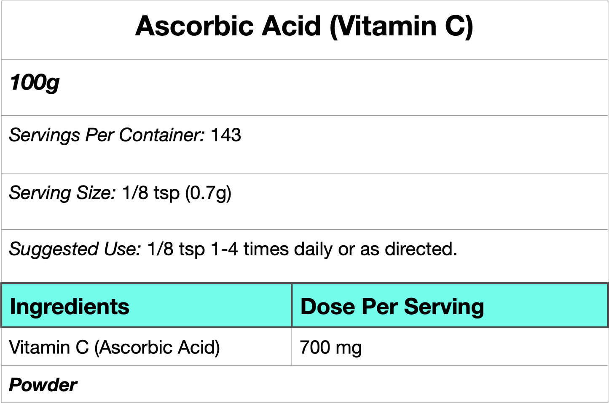Click the italic "Serving Size:" label
609x403 pixels.
coord(62,193)
